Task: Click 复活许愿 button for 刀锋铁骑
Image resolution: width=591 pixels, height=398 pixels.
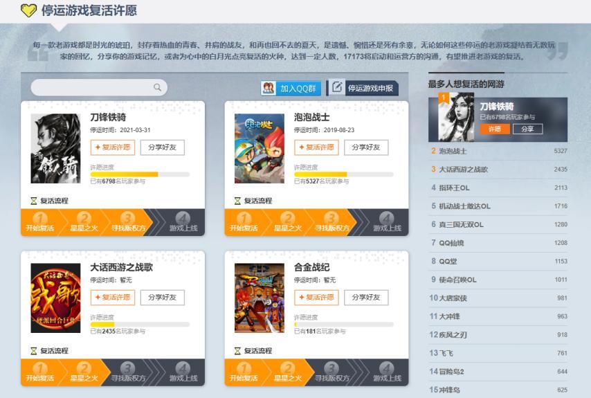Action: click(113, 147)
